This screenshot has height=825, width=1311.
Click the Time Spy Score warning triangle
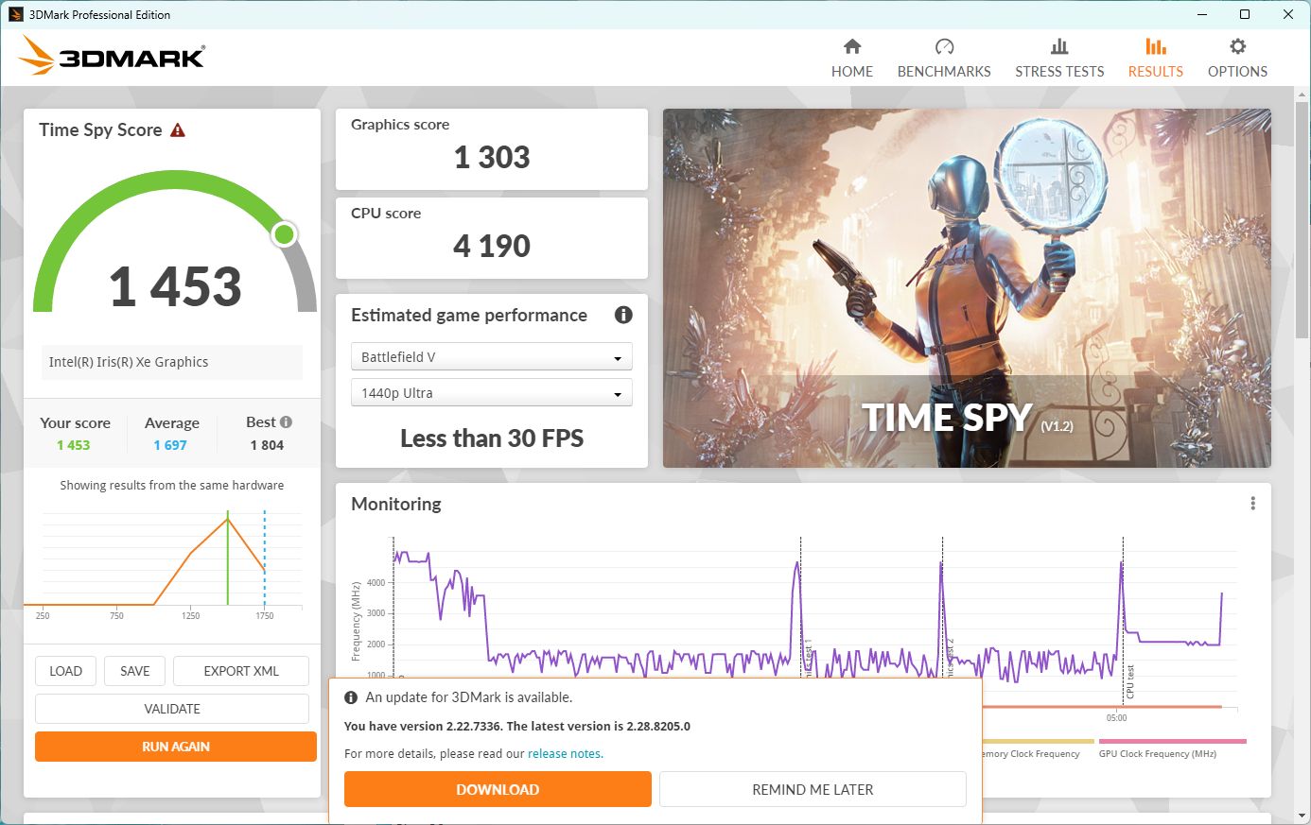[x=178, y=130]
